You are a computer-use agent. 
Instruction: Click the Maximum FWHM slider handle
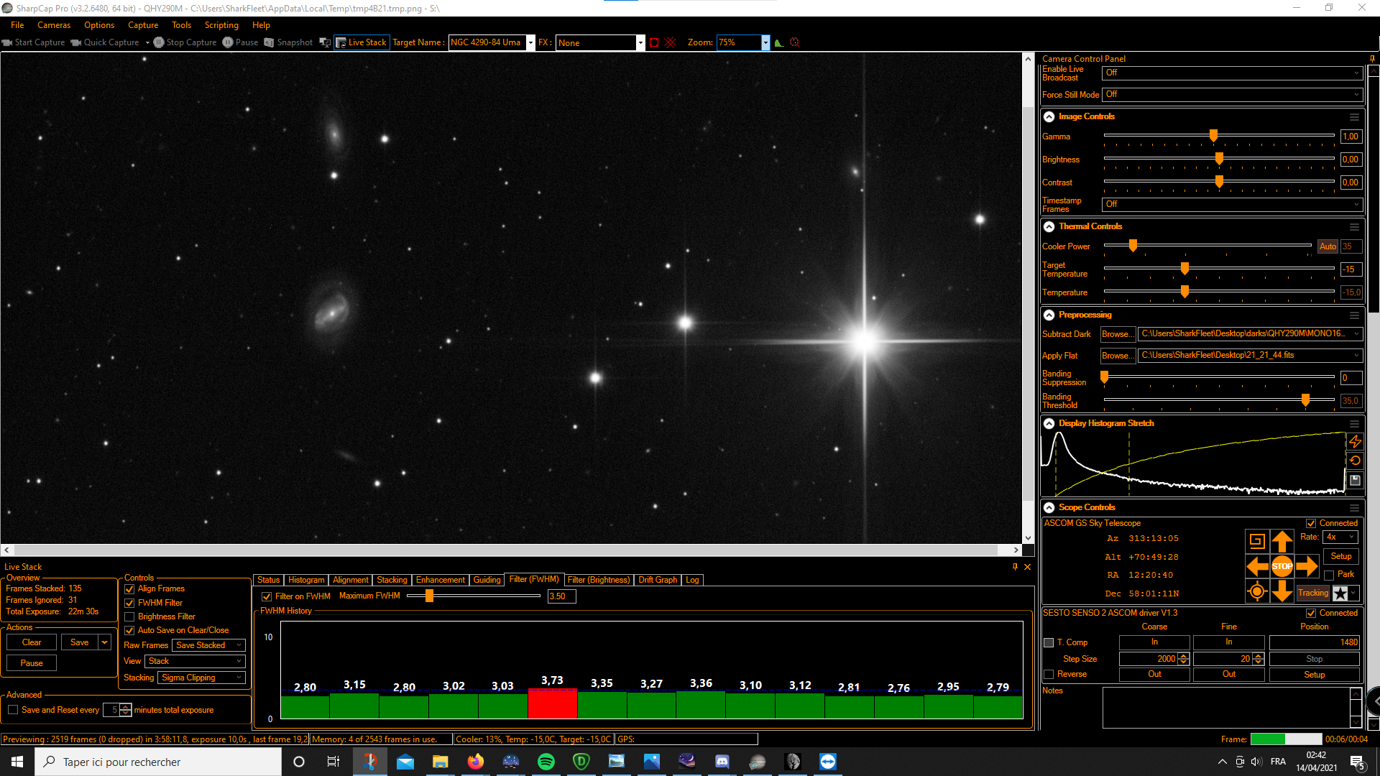pyautogui.click(x=429, y=596)
